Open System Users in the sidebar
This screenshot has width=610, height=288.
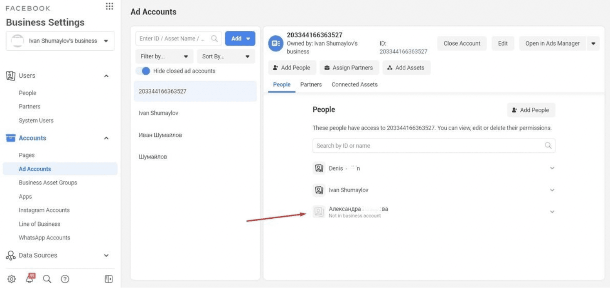click(x=36, y=120)
